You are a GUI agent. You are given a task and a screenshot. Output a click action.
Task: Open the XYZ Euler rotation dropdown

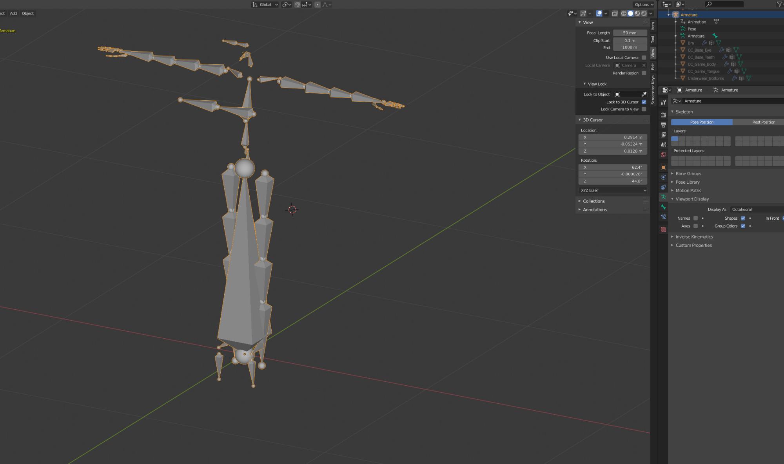[x=613, y=190]
